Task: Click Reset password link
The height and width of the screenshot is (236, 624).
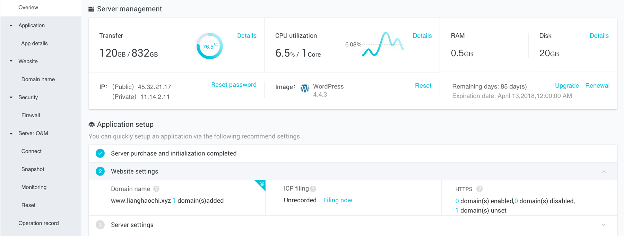Action: point(234,85)
